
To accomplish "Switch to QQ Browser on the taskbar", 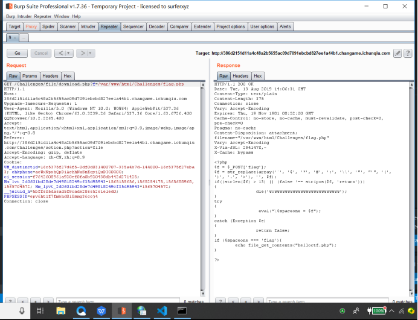I will [x=81, y=311].
